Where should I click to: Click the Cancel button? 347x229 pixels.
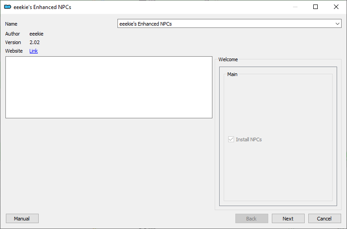pyautogui.click(x=324, y=218)
